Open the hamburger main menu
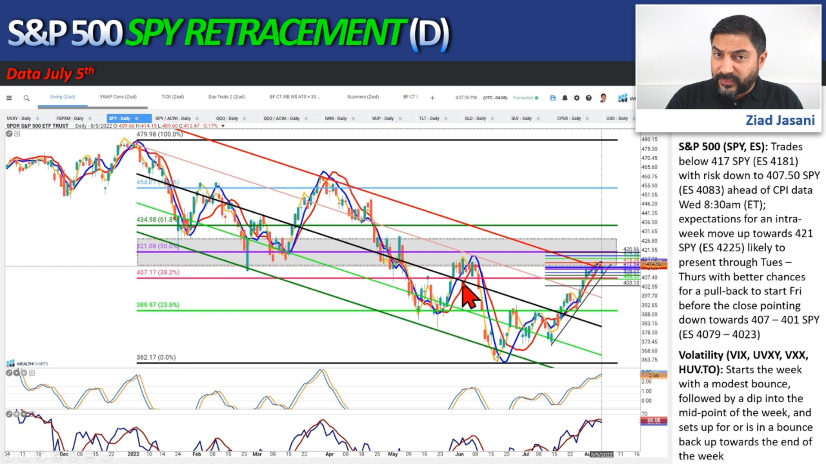 pos(9,98)
